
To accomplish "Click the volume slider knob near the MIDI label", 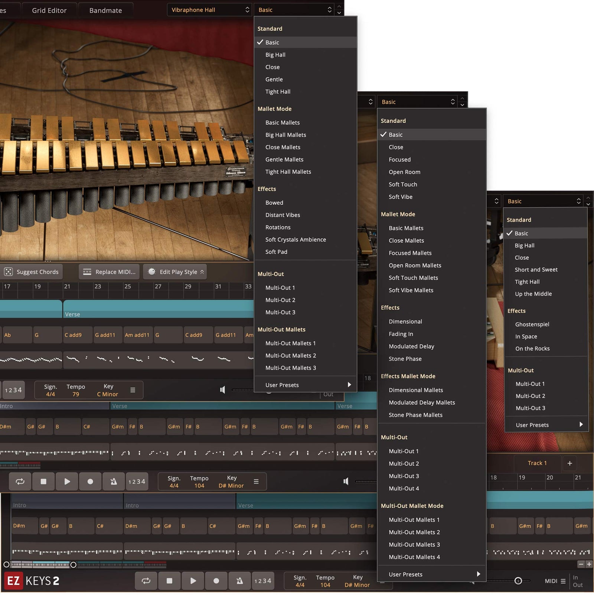I will pyautogui.click(x=518, y=581).
